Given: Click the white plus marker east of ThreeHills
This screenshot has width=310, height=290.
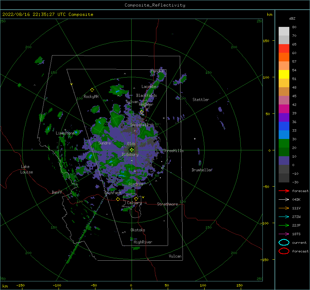Looking at the screenshot, I should (x=195, y=139).
